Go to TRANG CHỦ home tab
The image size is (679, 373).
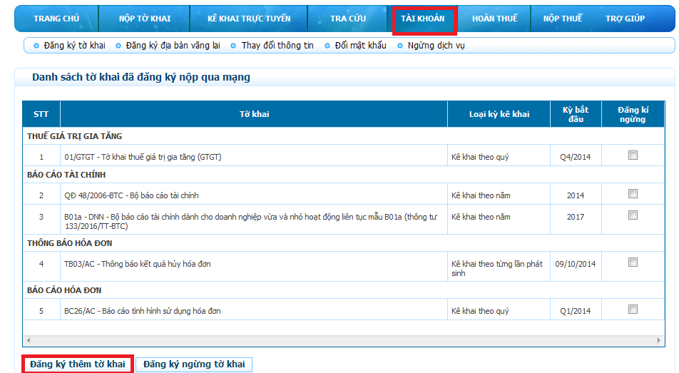pyautogui.click(x=56, y=19)
